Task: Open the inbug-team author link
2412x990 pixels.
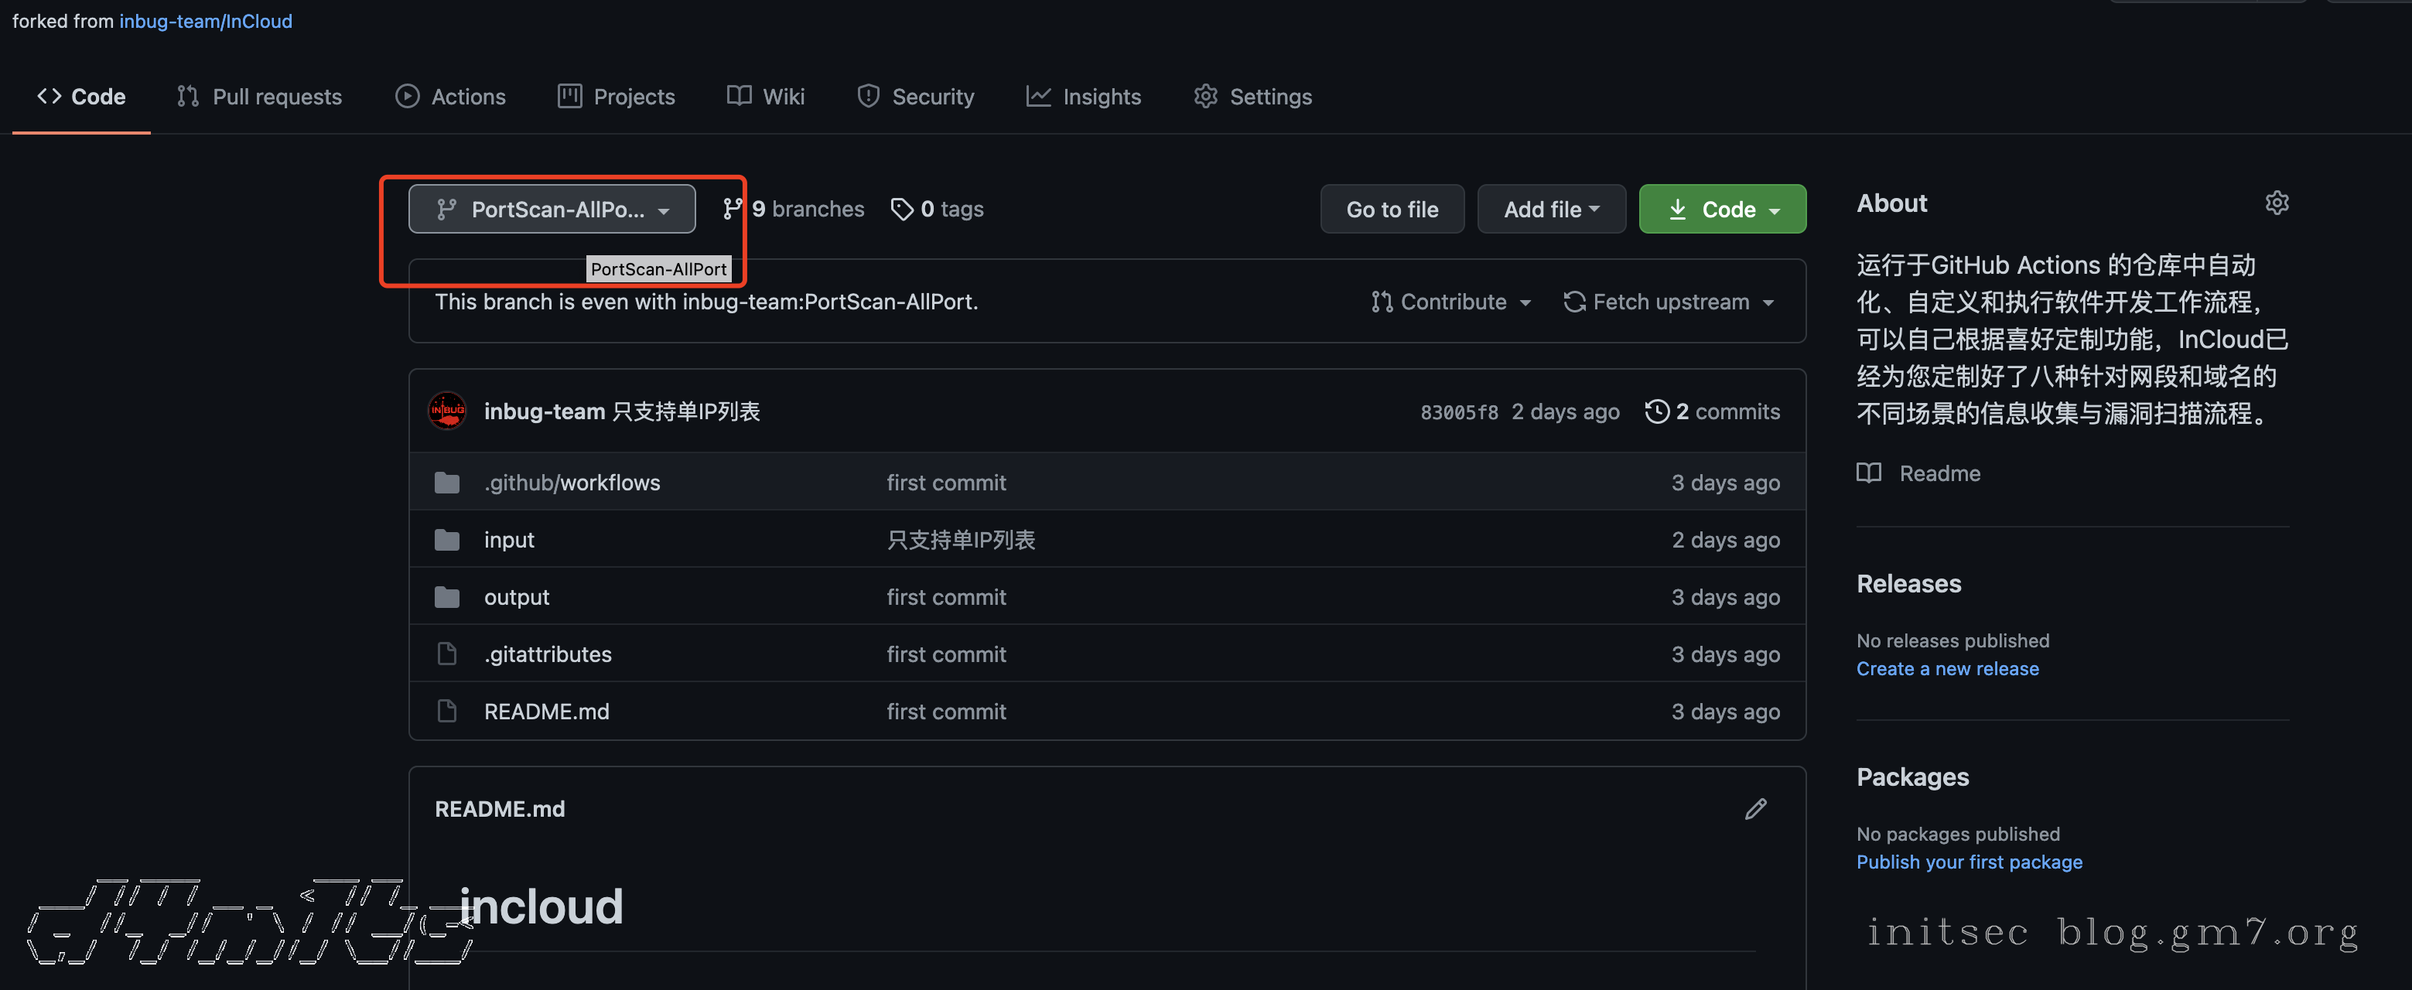Action: pyautogui.click(x=544, y=411)
